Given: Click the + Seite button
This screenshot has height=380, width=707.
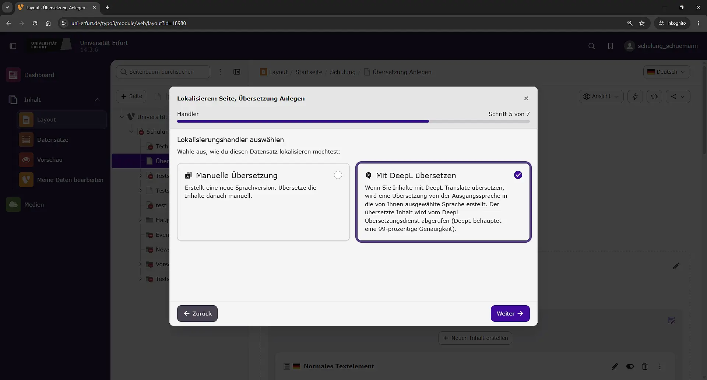Looking at the screenshot, I should (131, 96).
